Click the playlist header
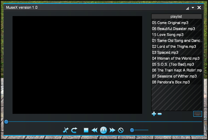 pyautogui.click(x=177, y=16)
